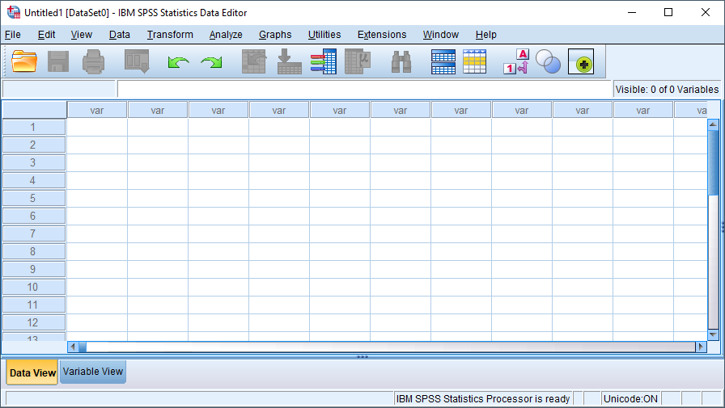Click the Undo green arrow icon

click(179, 62)
